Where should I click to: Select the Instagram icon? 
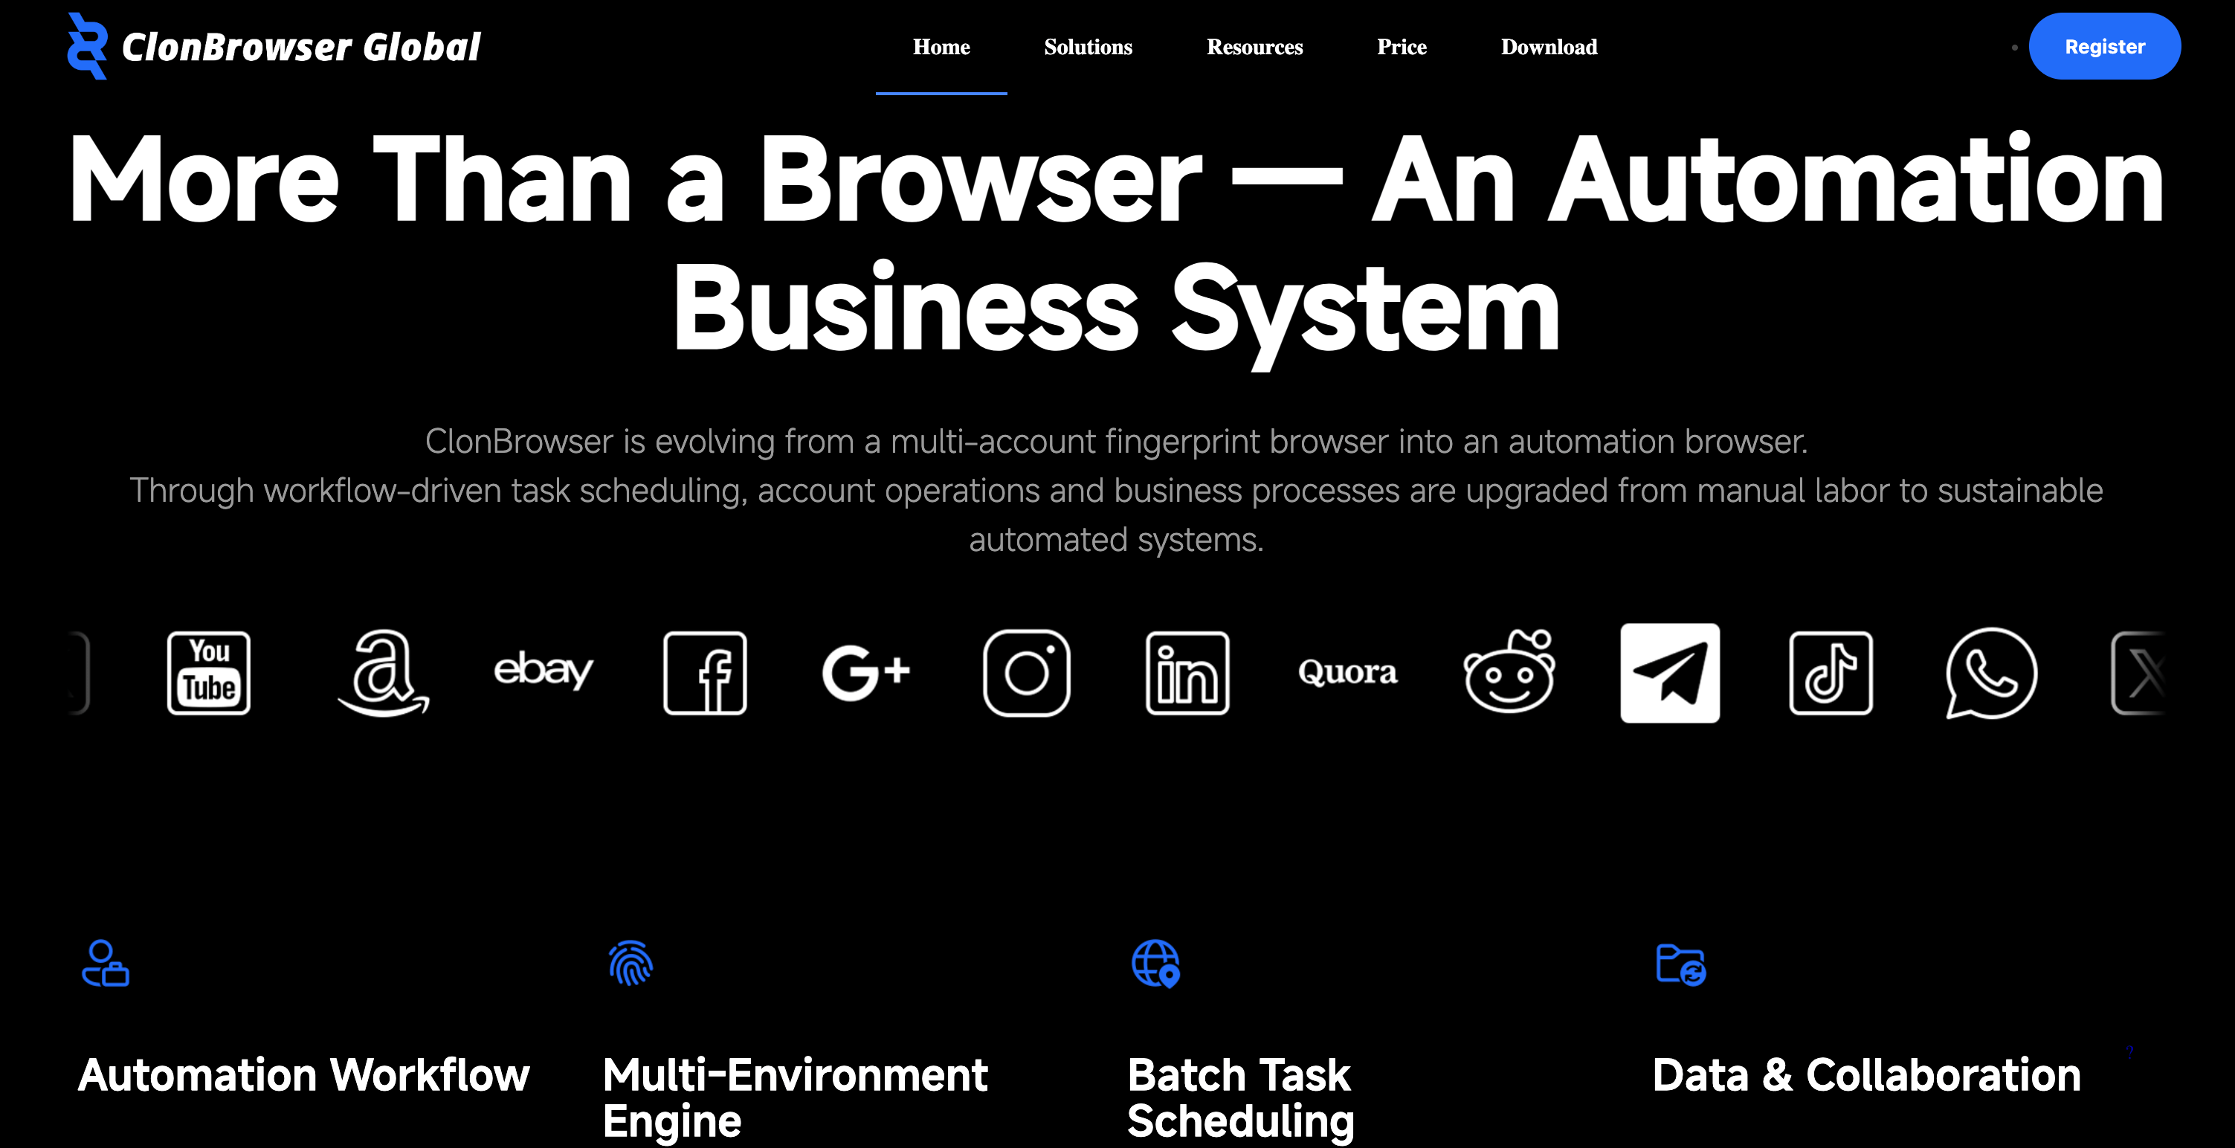[1026, 672]
